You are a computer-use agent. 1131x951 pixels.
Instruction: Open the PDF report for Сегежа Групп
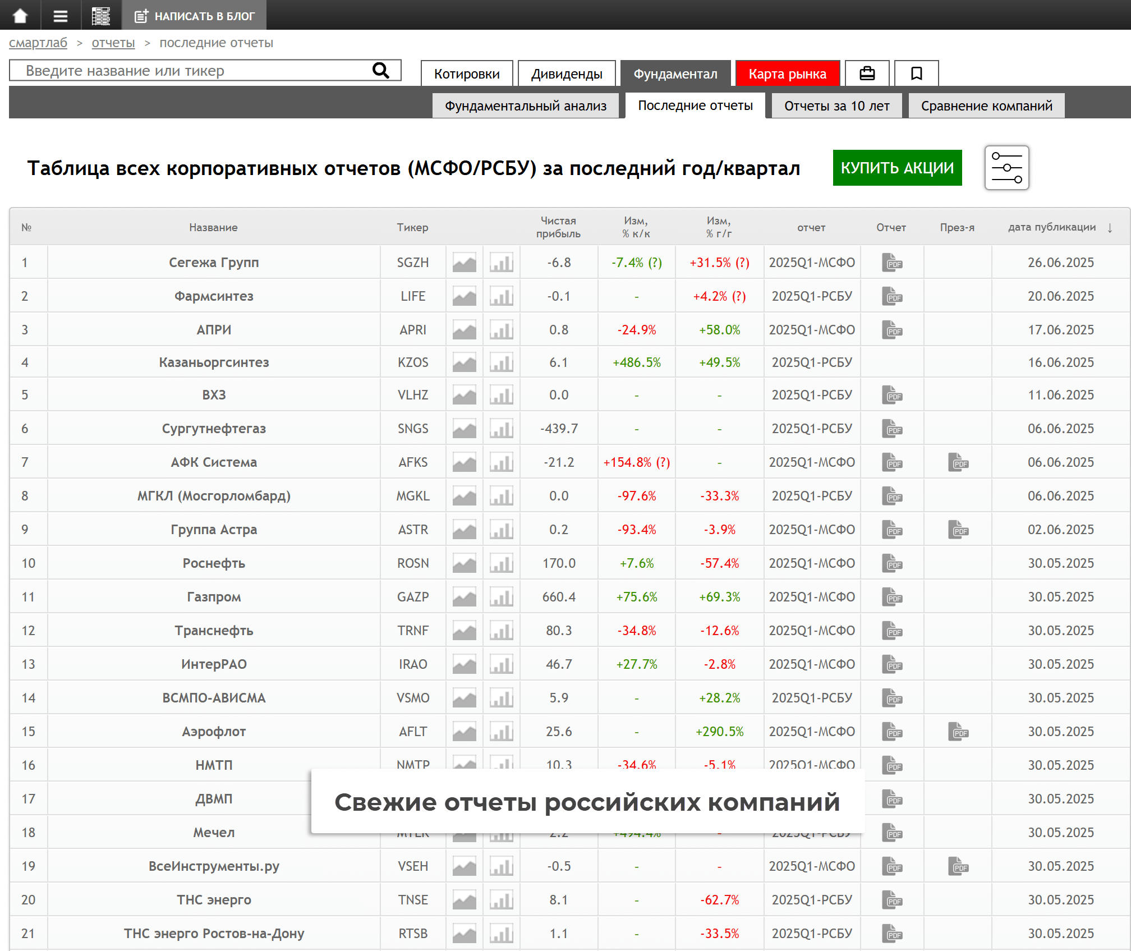pyautogui.click(x=891, y=262)
